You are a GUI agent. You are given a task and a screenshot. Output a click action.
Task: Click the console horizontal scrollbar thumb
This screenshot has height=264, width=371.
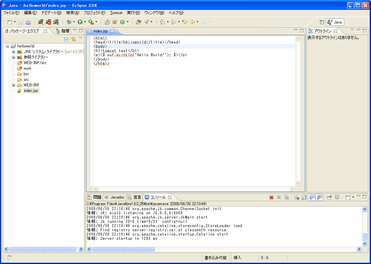coord(124,249)
